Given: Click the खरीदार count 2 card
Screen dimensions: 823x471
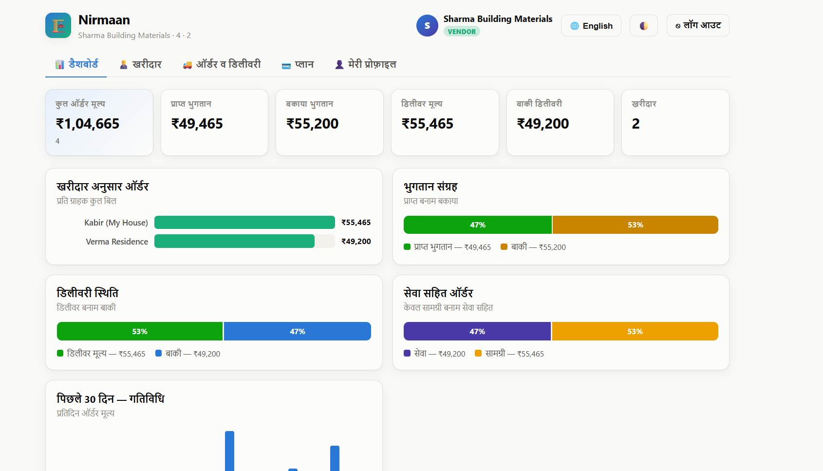Looking at the screenshot, I should tap(675, 122).
